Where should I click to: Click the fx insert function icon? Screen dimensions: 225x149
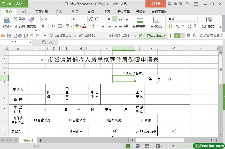click(x=51, y=42)
